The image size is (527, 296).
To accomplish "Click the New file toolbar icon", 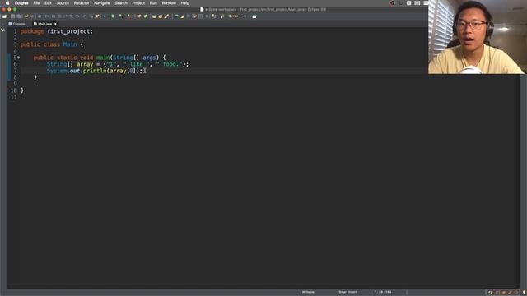I will pyautogui.click(x=4, y=16).
